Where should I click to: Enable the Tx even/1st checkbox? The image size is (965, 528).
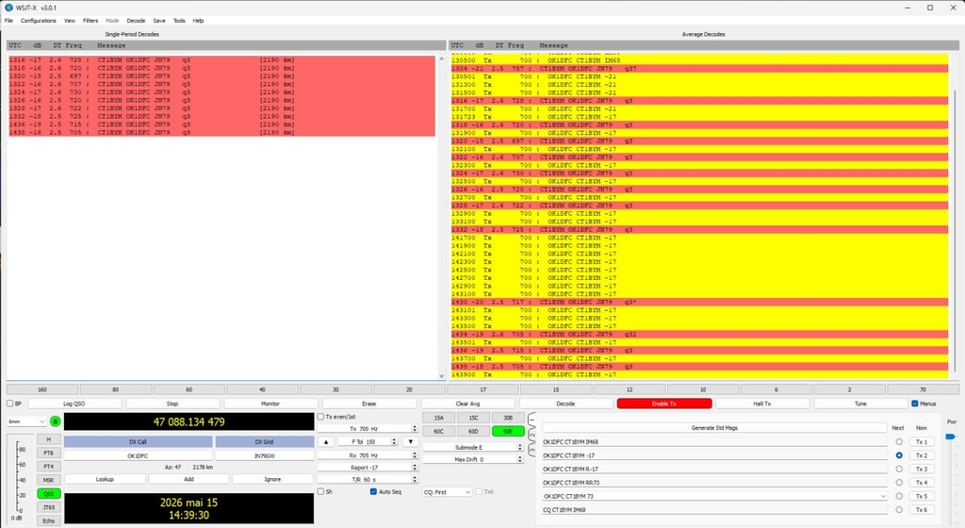[x=320, y=417]
